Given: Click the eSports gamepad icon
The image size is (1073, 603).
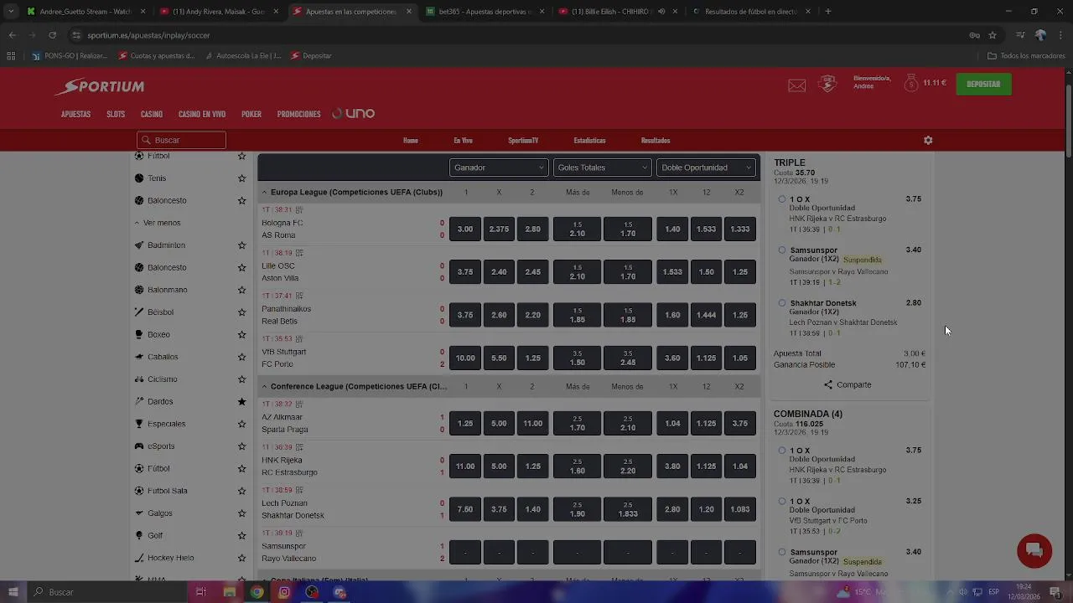Looking at the screenshot, I should [x=139, y=446].
